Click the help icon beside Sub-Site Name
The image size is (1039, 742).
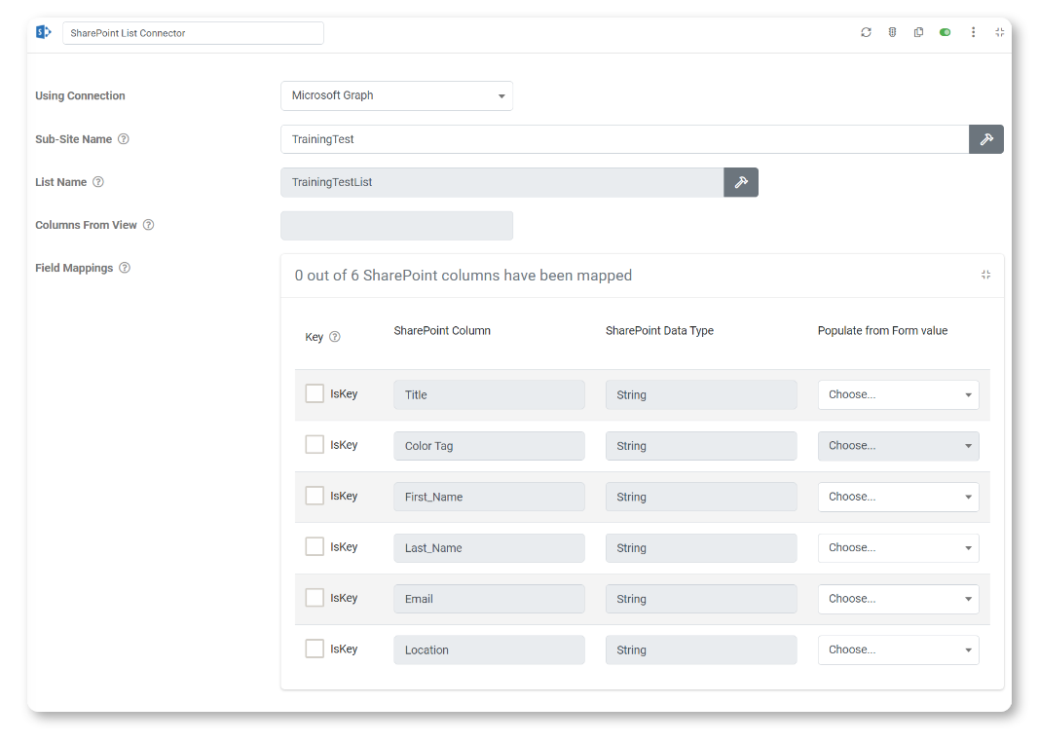click(124, 139)
